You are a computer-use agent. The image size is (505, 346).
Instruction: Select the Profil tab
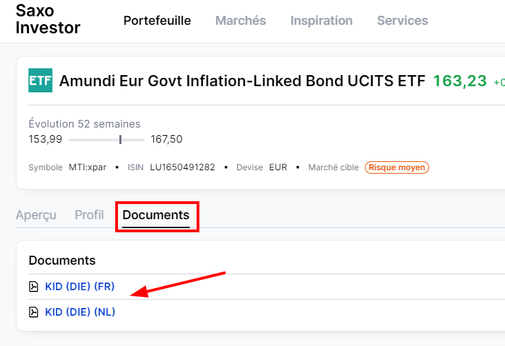(x=89, y=215)
